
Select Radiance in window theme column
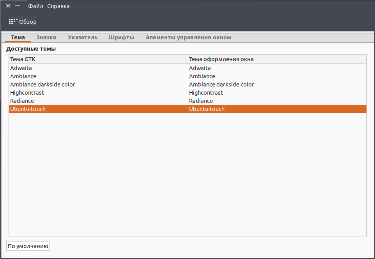click(201, 101)
